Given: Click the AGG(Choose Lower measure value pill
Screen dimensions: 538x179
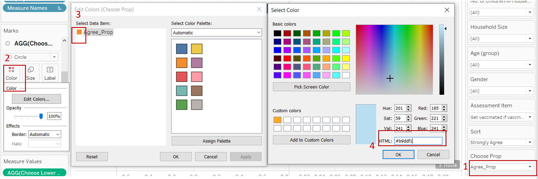Looking at the screenshot, I should 34,173.
